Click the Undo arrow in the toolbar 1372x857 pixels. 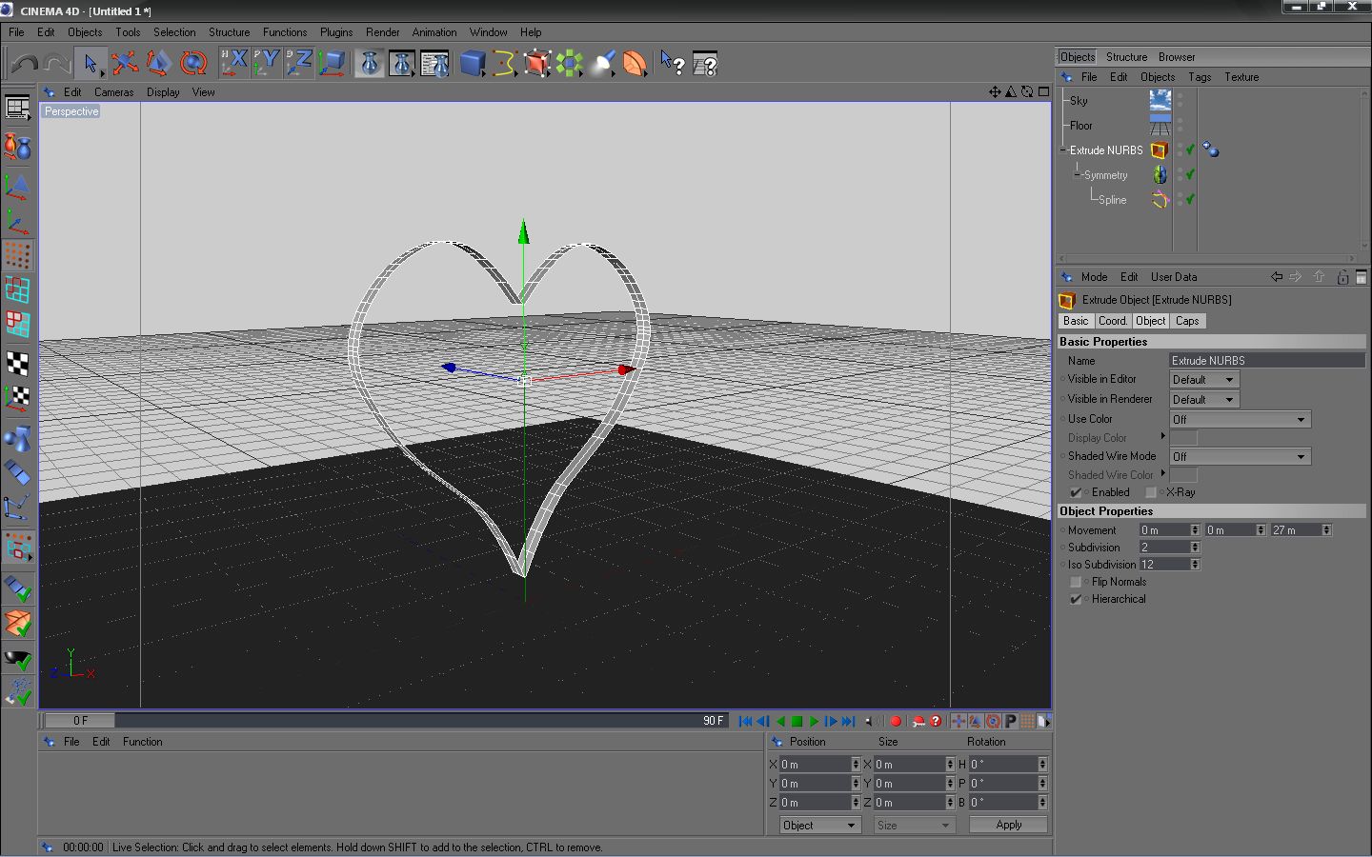[x=25, y=64]
